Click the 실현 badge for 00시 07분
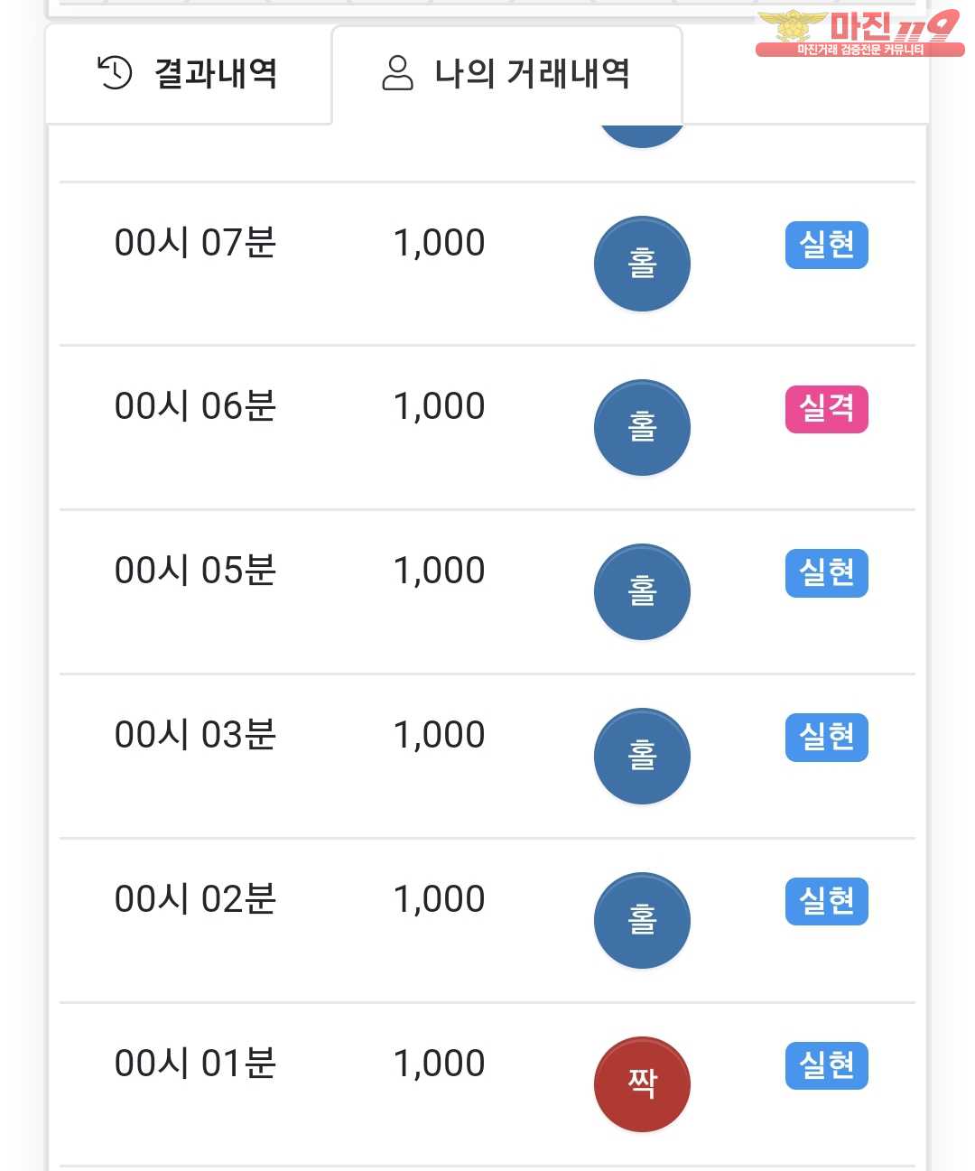 tap(826, 245)
